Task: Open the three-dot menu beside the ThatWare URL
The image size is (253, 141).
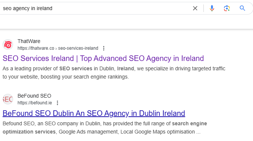Action: [104, 48]
